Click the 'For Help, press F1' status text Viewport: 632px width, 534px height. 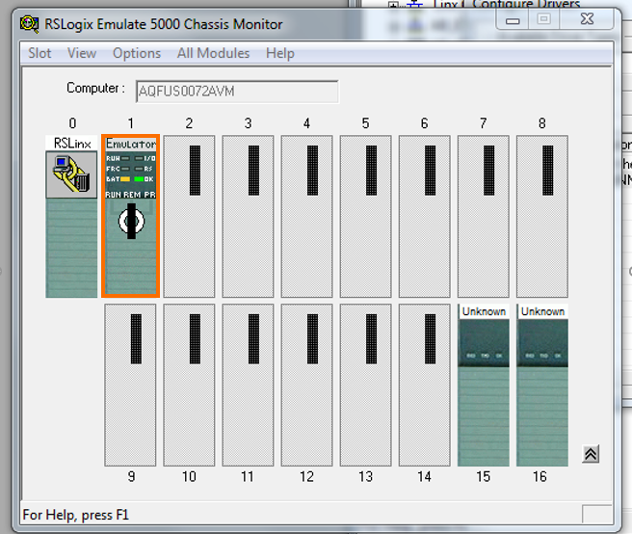coord(76,515)
